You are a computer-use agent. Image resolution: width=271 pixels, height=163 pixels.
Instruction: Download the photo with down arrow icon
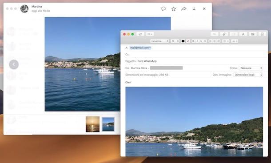click(x=194, y=8)
